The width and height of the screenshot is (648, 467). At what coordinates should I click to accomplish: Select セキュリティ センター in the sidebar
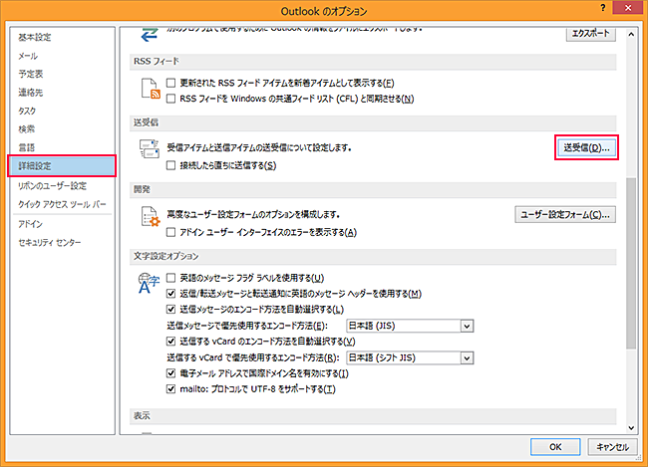click(50, 243)
